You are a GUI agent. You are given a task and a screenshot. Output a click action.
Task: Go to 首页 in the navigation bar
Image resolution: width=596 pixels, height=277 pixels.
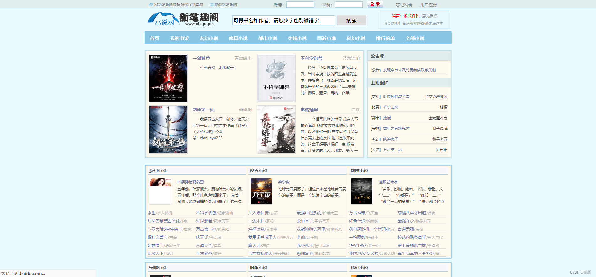point(154,38)
